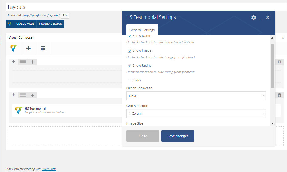This screenshot has height=172, width=287.
Task: Enable the Slider checkbox
Action: click(129, 80)
